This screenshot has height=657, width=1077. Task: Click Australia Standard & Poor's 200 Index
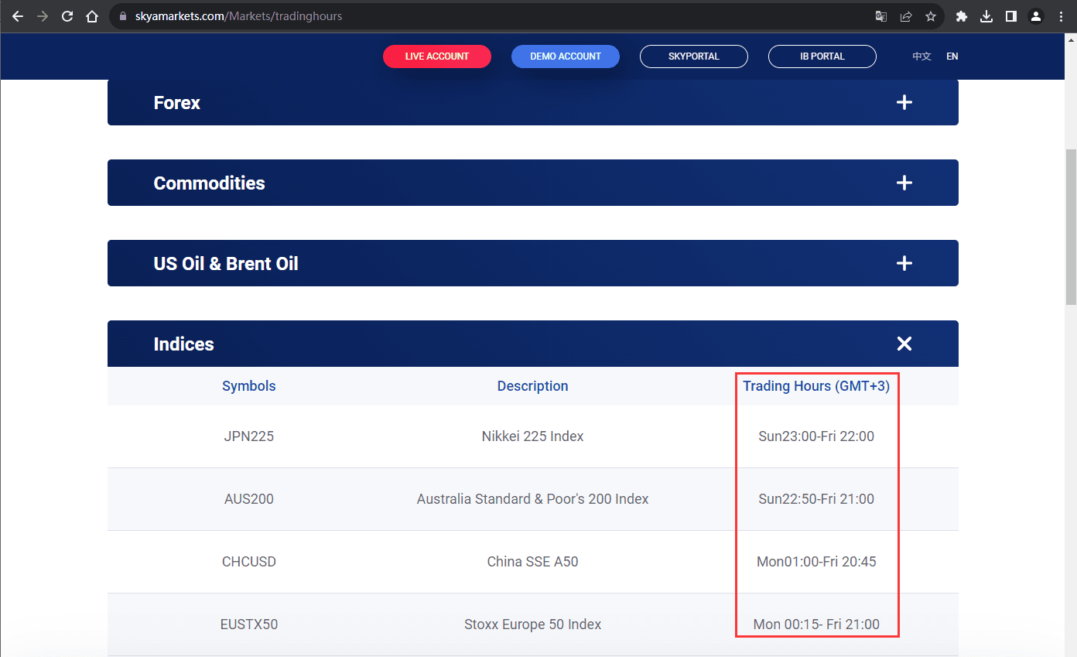pyautogui.click(x=532, y=499)
